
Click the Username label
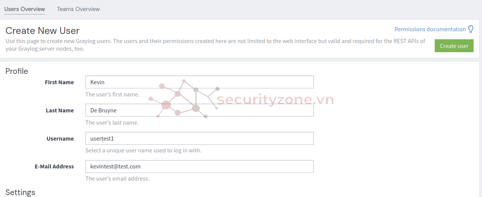click(60, 139)
